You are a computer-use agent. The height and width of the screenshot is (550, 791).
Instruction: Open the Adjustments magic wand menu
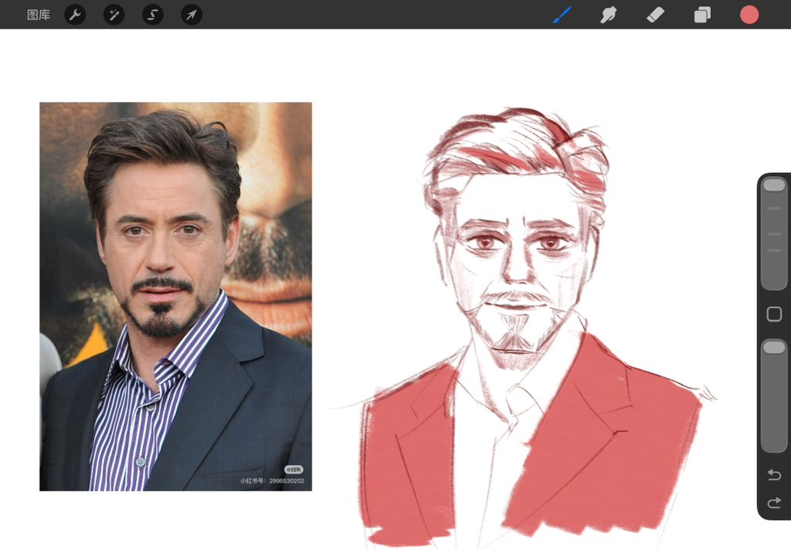[x=114, y=15]
